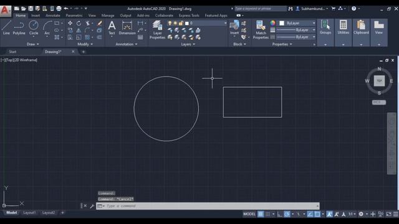Open the Annotate ribbon tab

52,16
